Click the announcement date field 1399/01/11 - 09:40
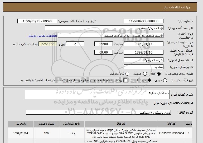The width and height of the screenshot is (203, 143). click(x=37, y=21)
